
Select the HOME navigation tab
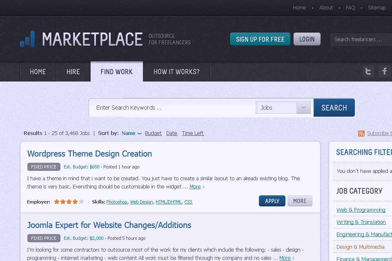tap(38, 71)
